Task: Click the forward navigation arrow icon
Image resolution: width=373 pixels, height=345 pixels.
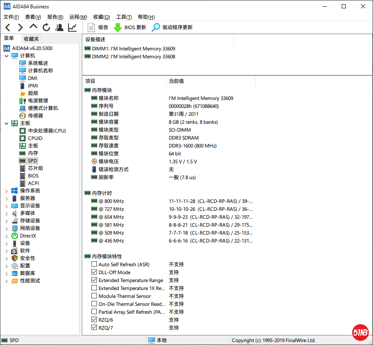Action: tap(20, 27)
